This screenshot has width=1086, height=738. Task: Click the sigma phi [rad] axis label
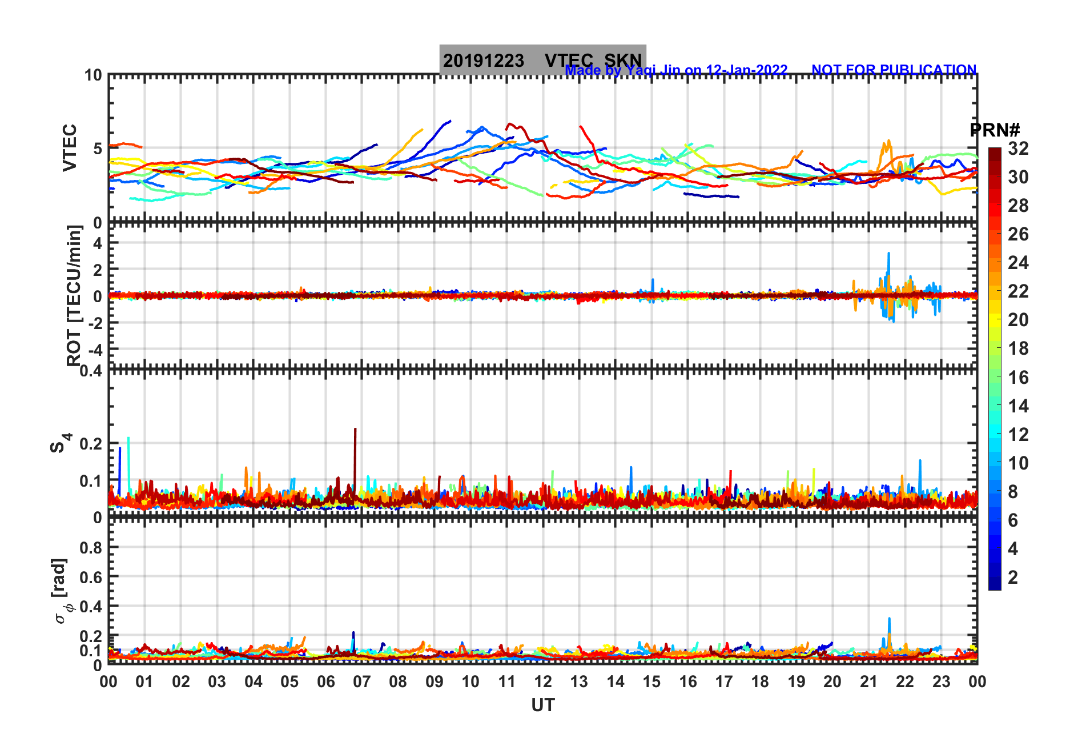point(63,591)
